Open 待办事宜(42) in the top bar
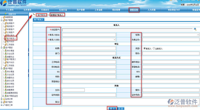Screen dimensions: 200x110 click(174, 10)
